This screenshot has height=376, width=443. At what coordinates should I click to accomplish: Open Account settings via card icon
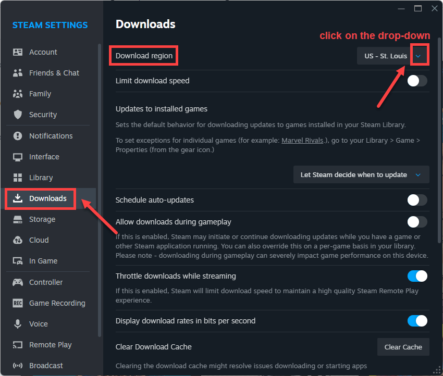18,52
